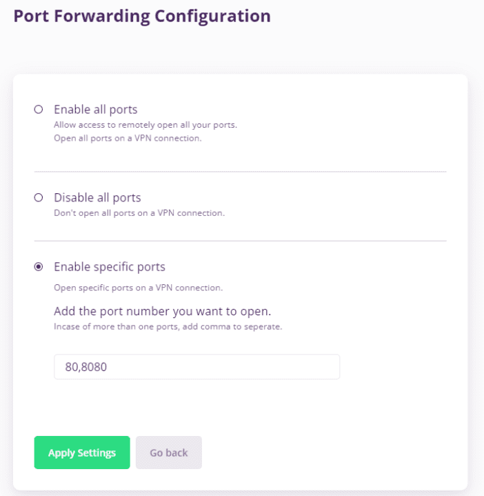Click the Apply Settings button

82,453
